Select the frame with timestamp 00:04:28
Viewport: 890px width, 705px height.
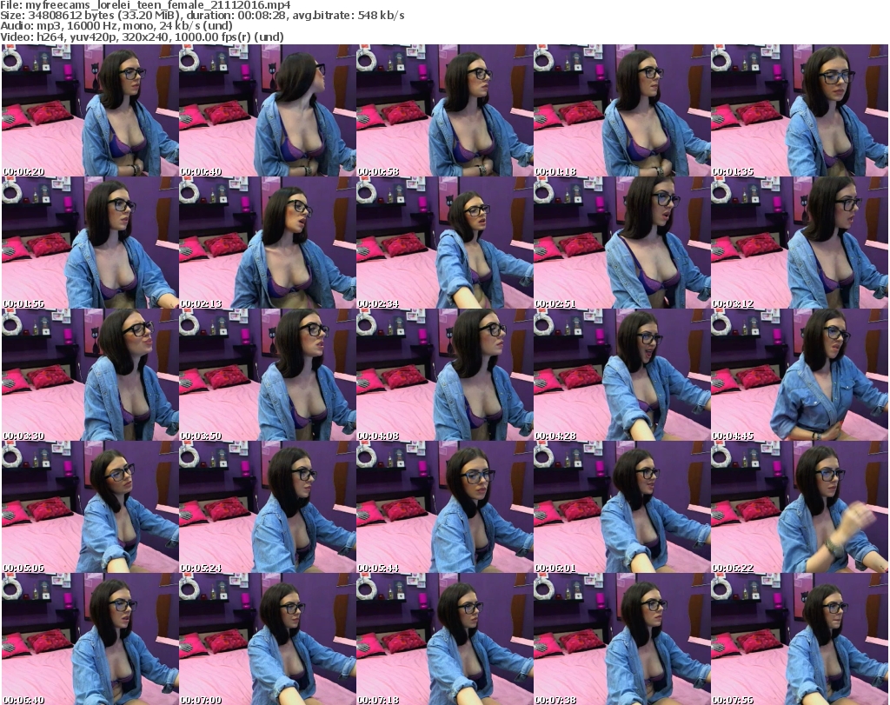point(622,375)
